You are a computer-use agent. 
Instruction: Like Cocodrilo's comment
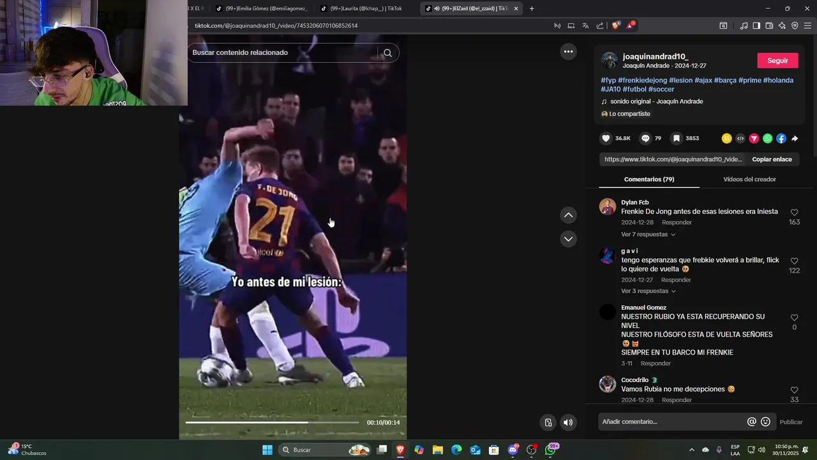794,390
